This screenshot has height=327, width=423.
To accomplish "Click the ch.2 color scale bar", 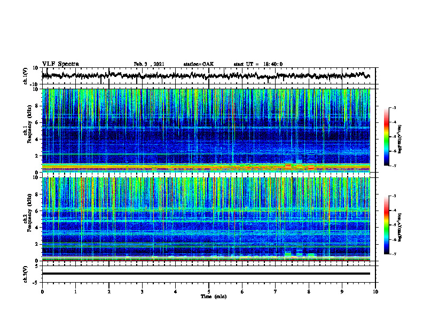I will (x=387, y=225).
